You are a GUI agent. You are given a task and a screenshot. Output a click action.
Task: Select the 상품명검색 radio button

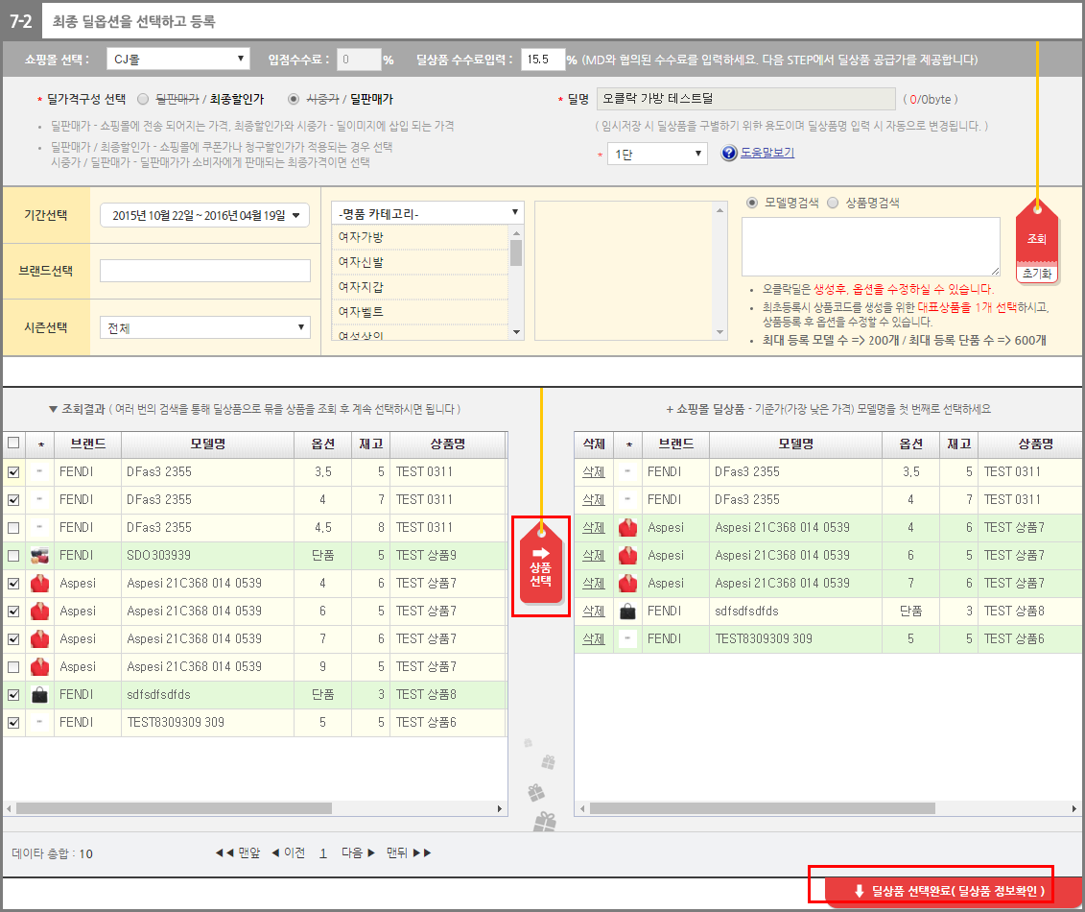point(833,203)
